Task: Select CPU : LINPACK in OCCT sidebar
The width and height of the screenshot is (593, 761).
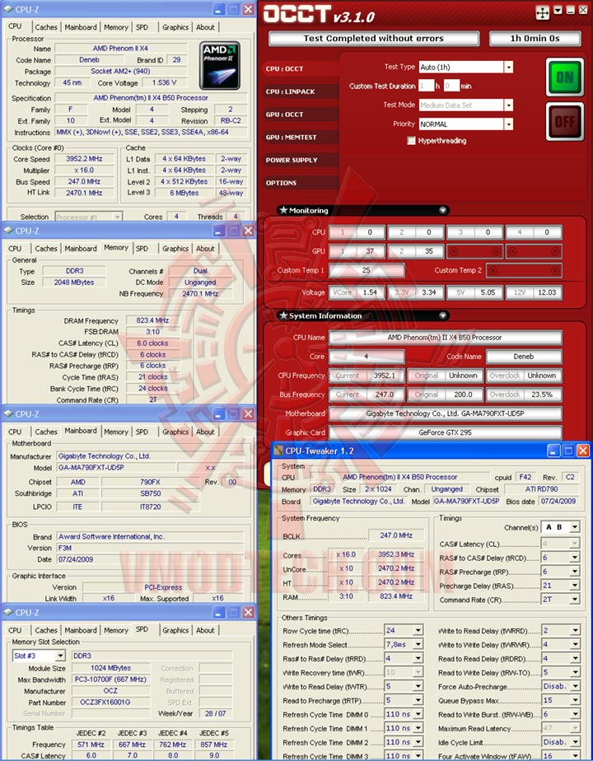Action: [x=300, y=91]
